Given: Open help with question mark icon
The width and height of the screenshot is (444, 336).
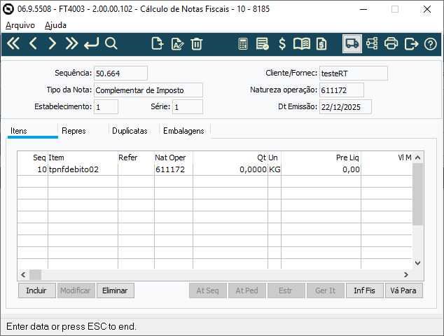Looking at the screenshot, I should pyautogui.click(x=431, y=44).
